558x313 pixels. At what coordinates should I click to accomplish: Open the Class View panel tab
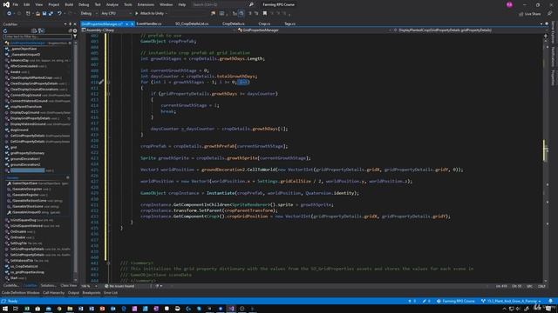pos(68,286)
